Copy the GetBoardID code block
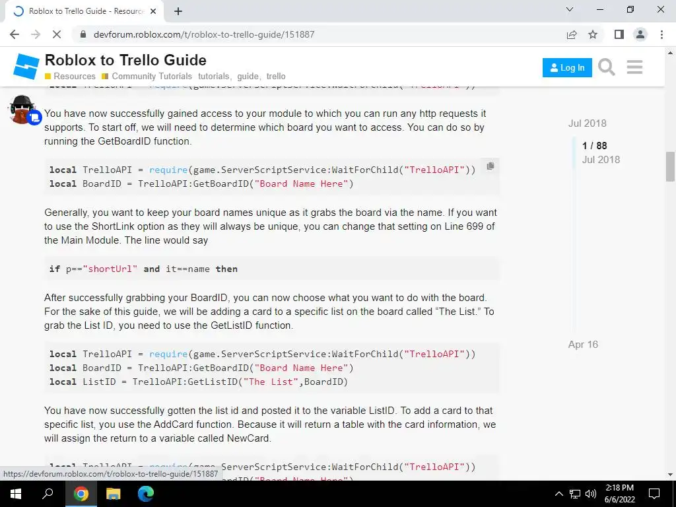Viewport: 676px width, 507px height. point(490,166)
